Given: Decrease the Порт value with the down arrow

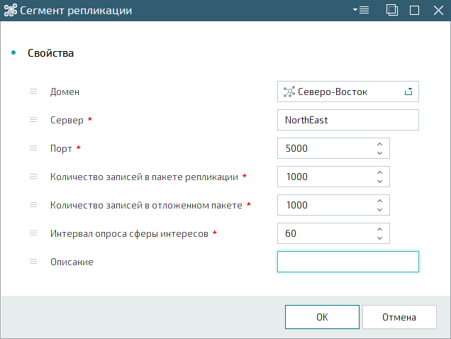Looking at the screenshot, I should click(379, 152).
